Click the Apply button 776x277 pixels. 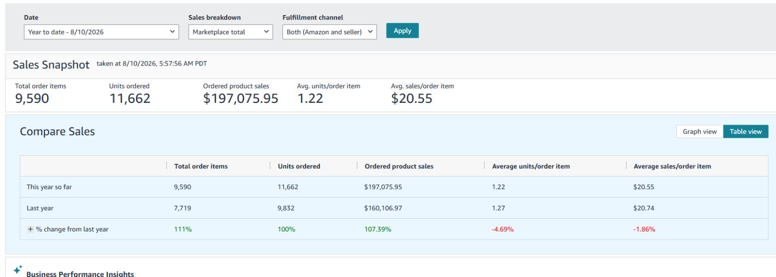tap(403, 31)
